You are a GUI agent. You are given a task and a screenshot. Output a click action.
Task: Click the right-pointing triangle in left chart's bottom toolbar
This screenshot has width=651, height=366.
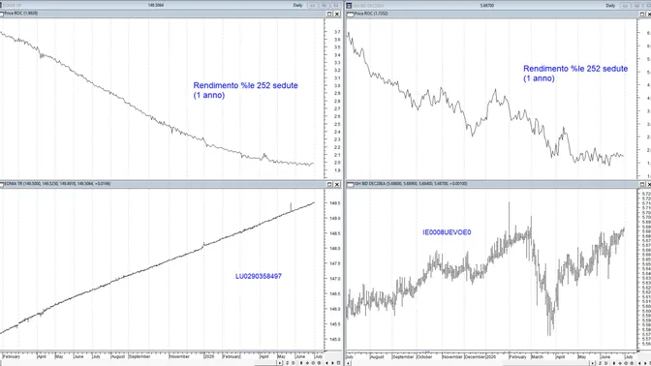click(332, 363)
